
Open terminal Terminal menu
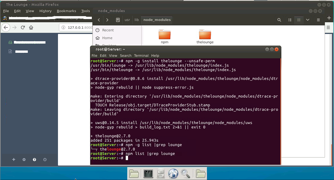[141, 56]
